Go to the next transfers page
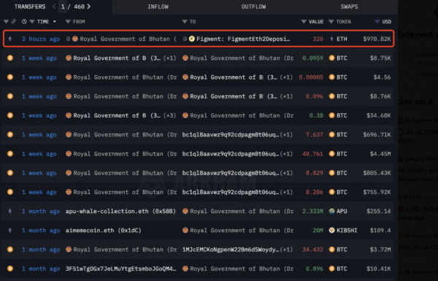Viewport: 438px width, 281px height. pos(89,7)
